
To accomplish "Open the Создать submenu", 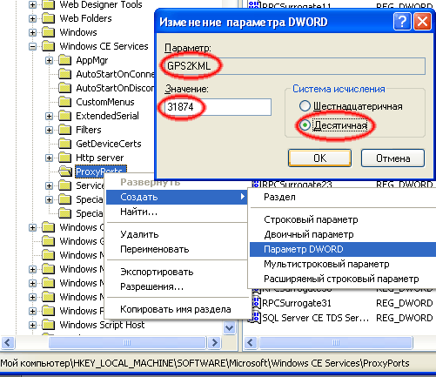I will (177, 197).
